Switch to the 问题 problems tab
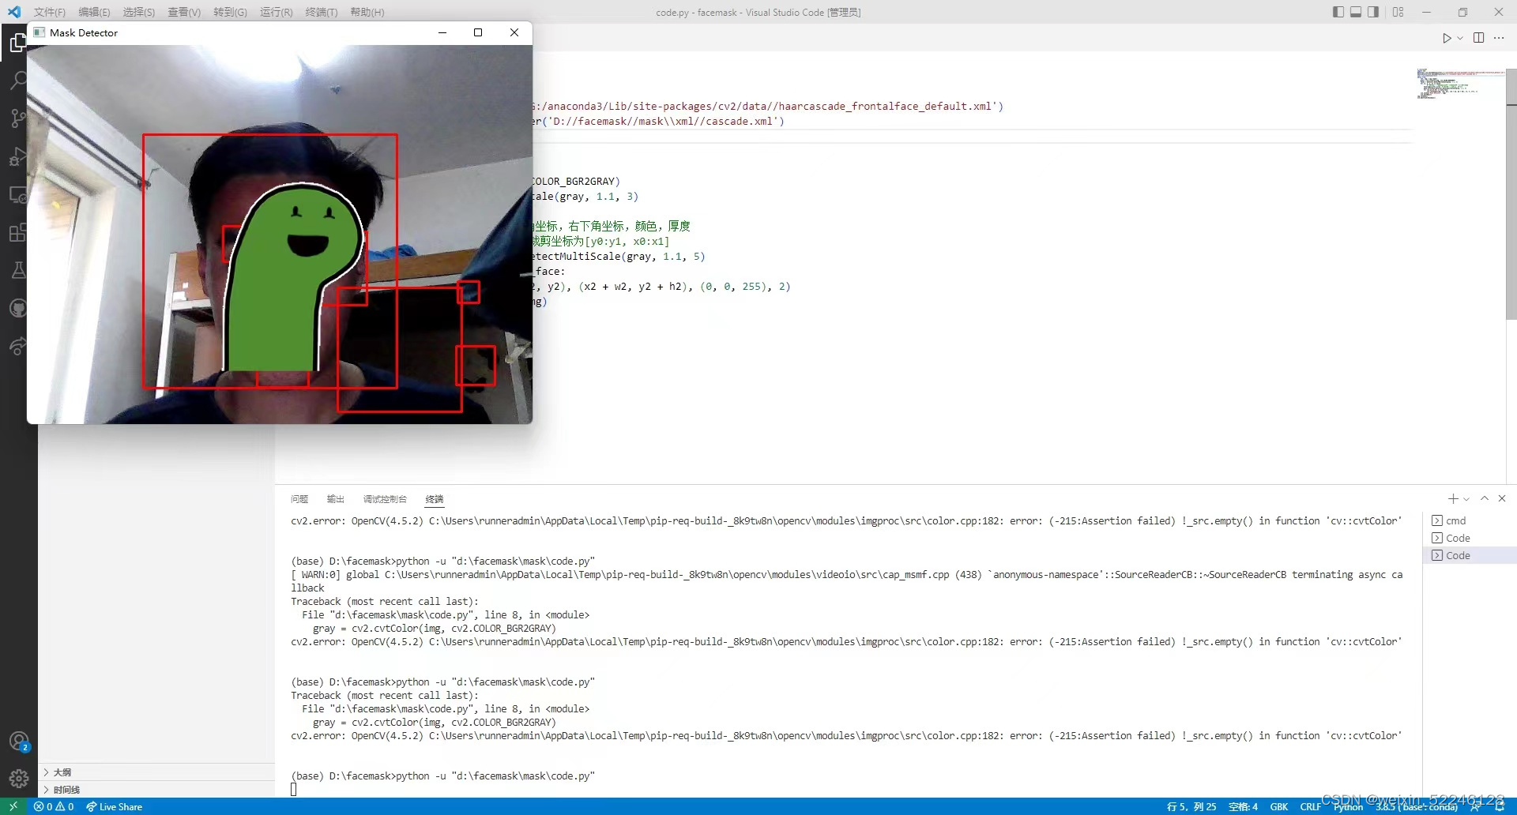This screenshot has height=815, width=1517. [x=299, y=499]
